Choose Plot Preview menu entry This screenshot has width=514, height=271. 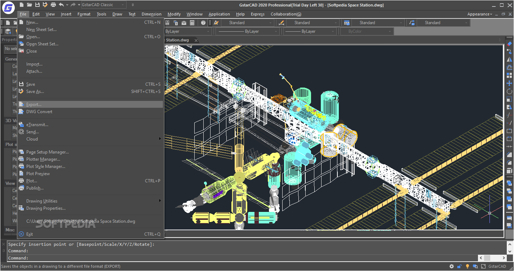click(91, 174)
